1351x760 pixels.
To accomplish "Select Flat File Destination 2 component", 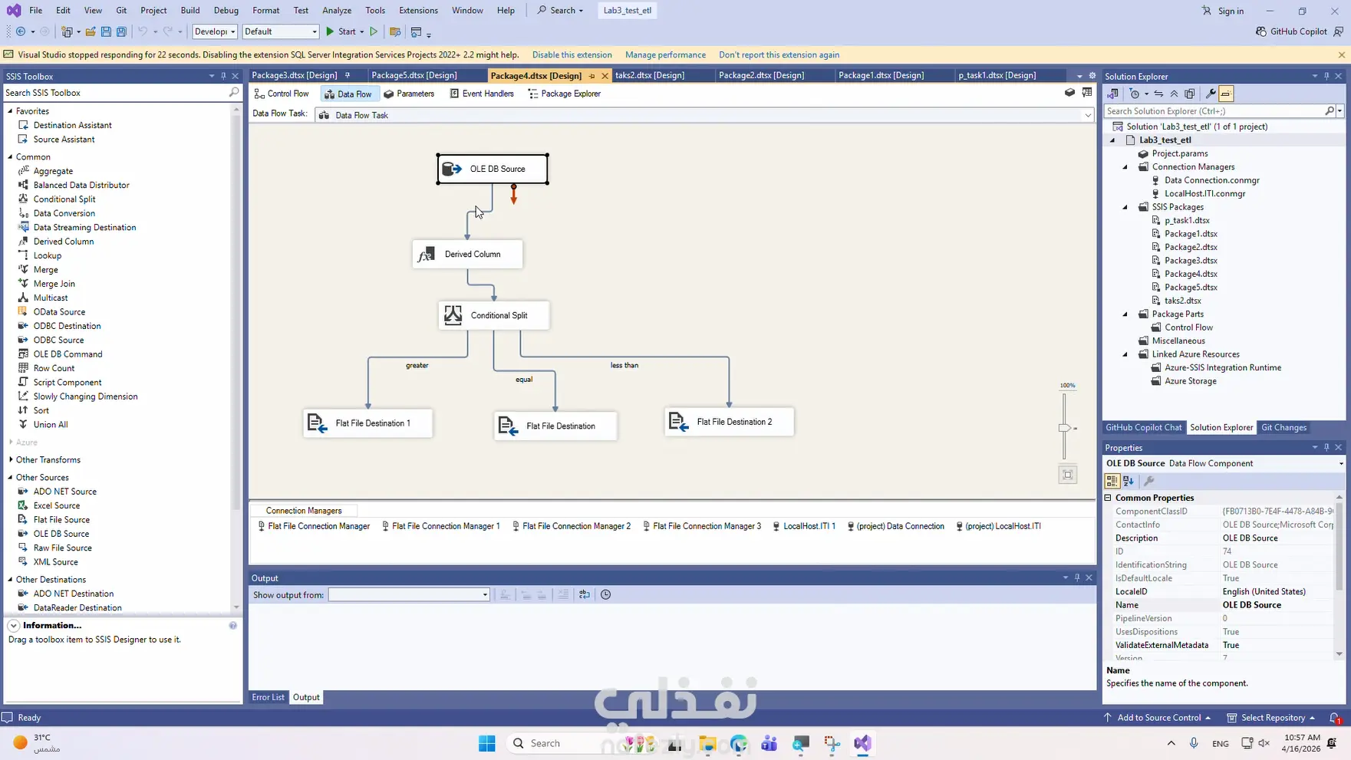I will pyautogui.click(x=730, y=422).
